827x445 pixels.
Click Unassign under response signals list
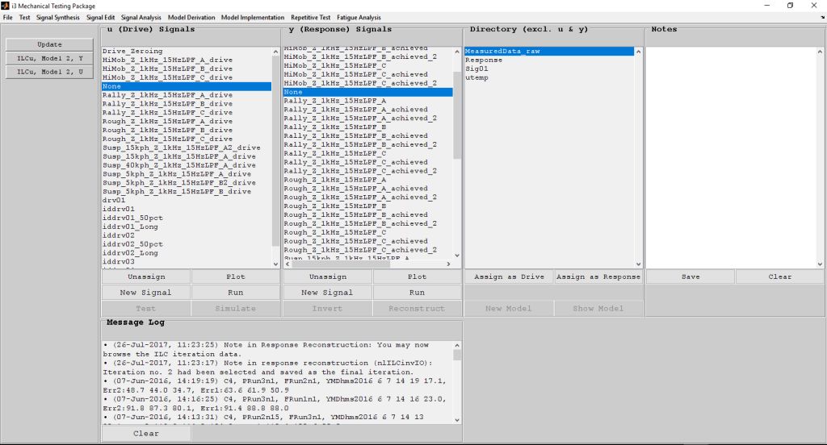(327, 277)
